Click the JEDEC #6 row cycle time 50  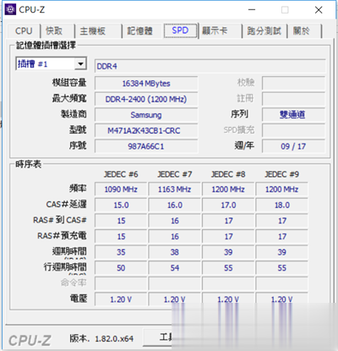click(x=121, y=268)
